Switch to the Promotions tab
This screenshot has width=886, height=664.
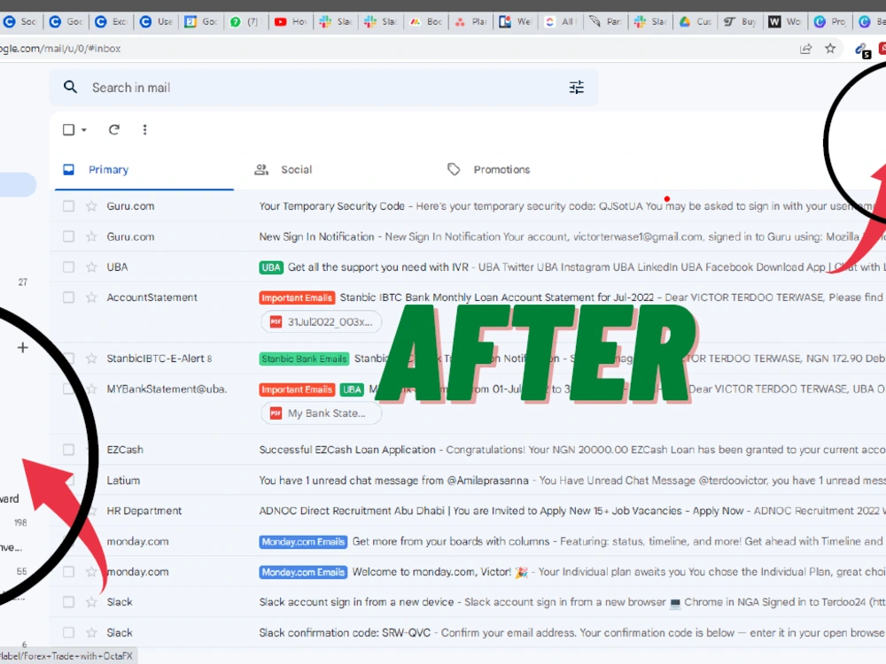pos(488,169)
